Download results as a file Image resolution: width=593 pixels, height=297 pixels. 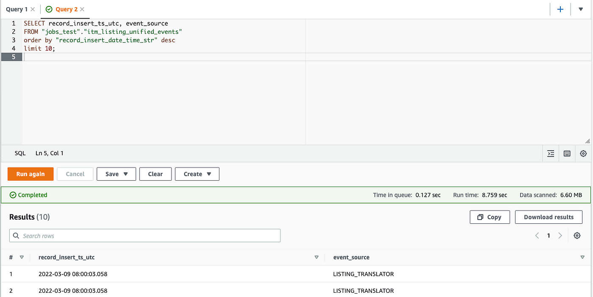pyautogui.click(x=549, y=217)
